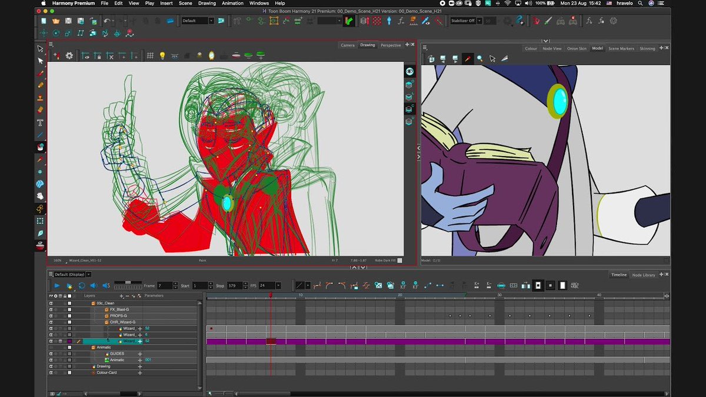Click the Render and Play star icon
The height and width of the screenshot is (397, 706).
coord(69,285)
